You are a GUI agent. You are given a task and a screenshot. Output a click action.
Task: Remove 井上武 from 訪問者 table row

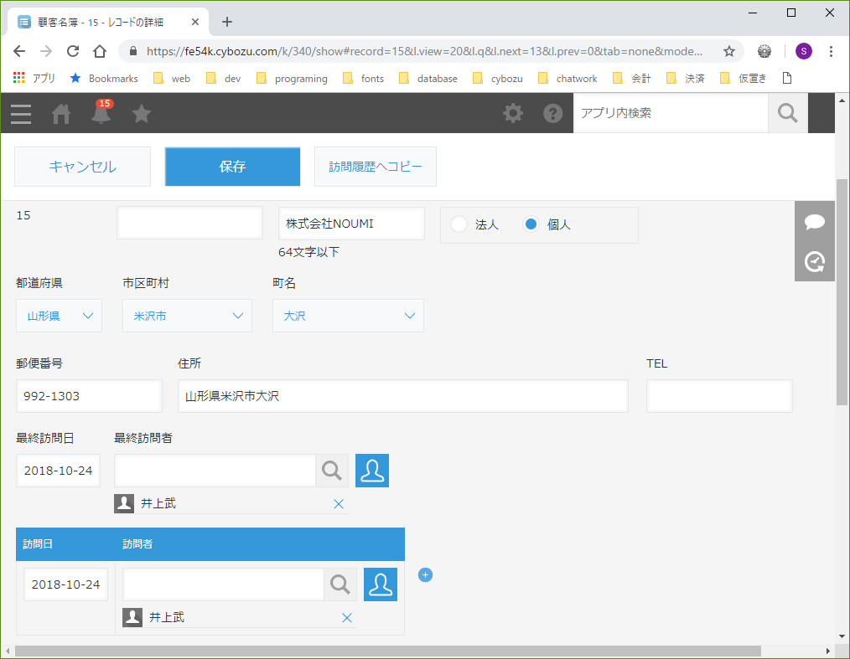coord(347,618)
